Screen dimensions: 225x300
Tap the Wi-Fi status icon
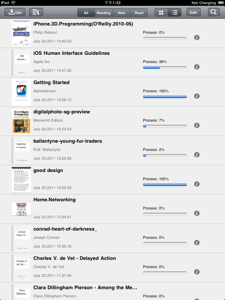coord(13,3)
